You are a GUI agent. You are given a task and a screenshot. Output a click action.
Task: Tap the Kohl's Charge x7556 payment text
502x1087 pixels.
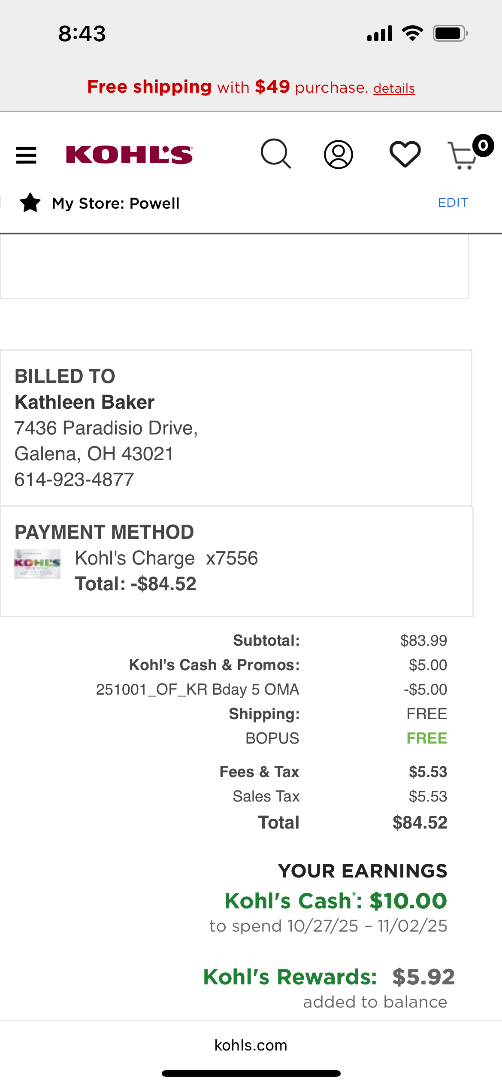click(x=166, y=558)
